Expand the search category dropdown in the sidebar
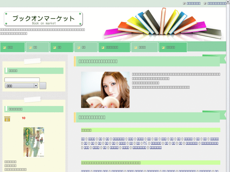The image size is (230, 172). [22, 86]
